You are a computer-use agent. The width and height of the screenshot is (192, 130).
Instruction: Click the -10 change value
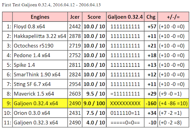point(152,123)
